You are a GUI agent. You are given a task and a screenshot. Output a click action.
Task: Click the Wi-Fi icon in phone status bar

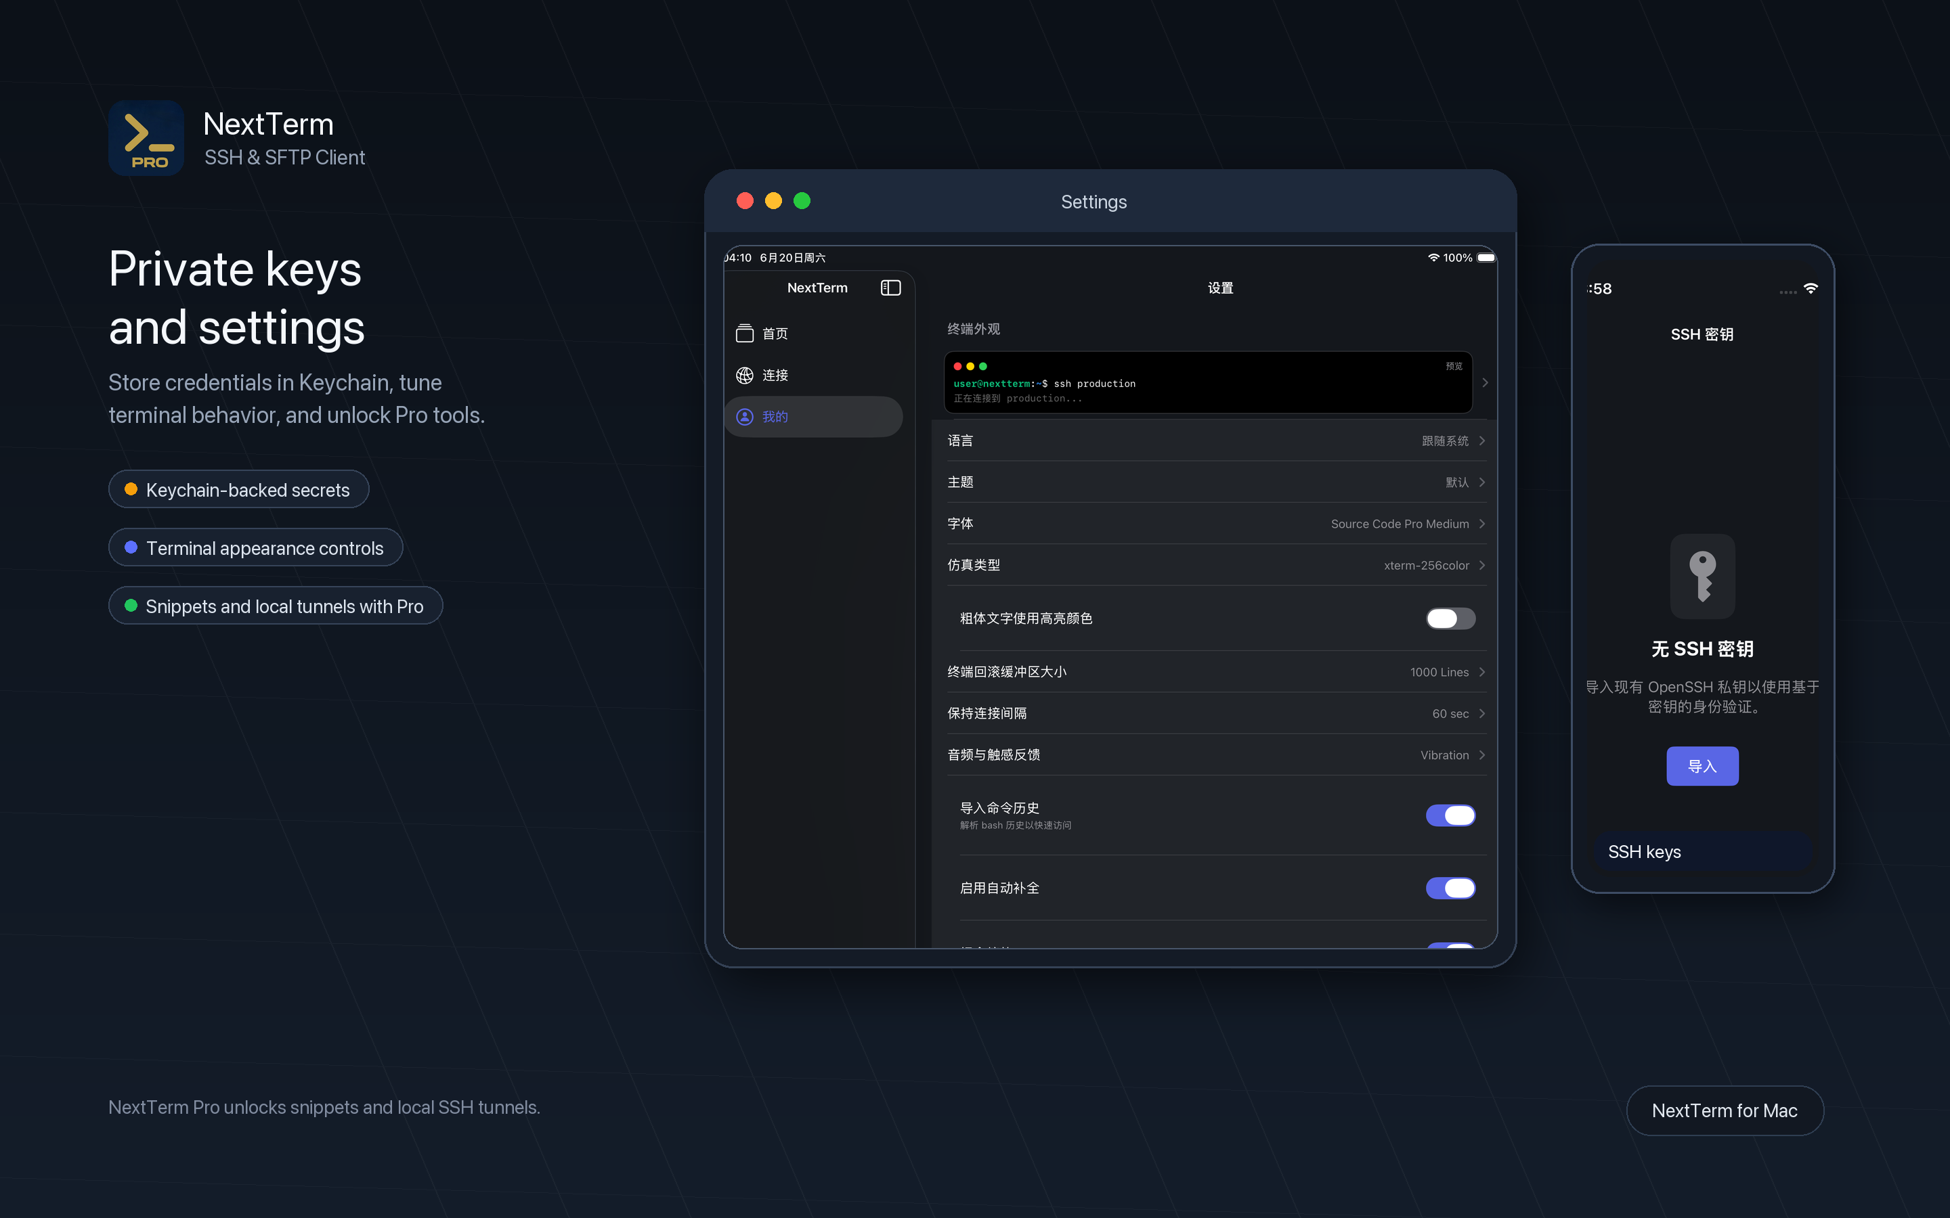click(1811, 288)
